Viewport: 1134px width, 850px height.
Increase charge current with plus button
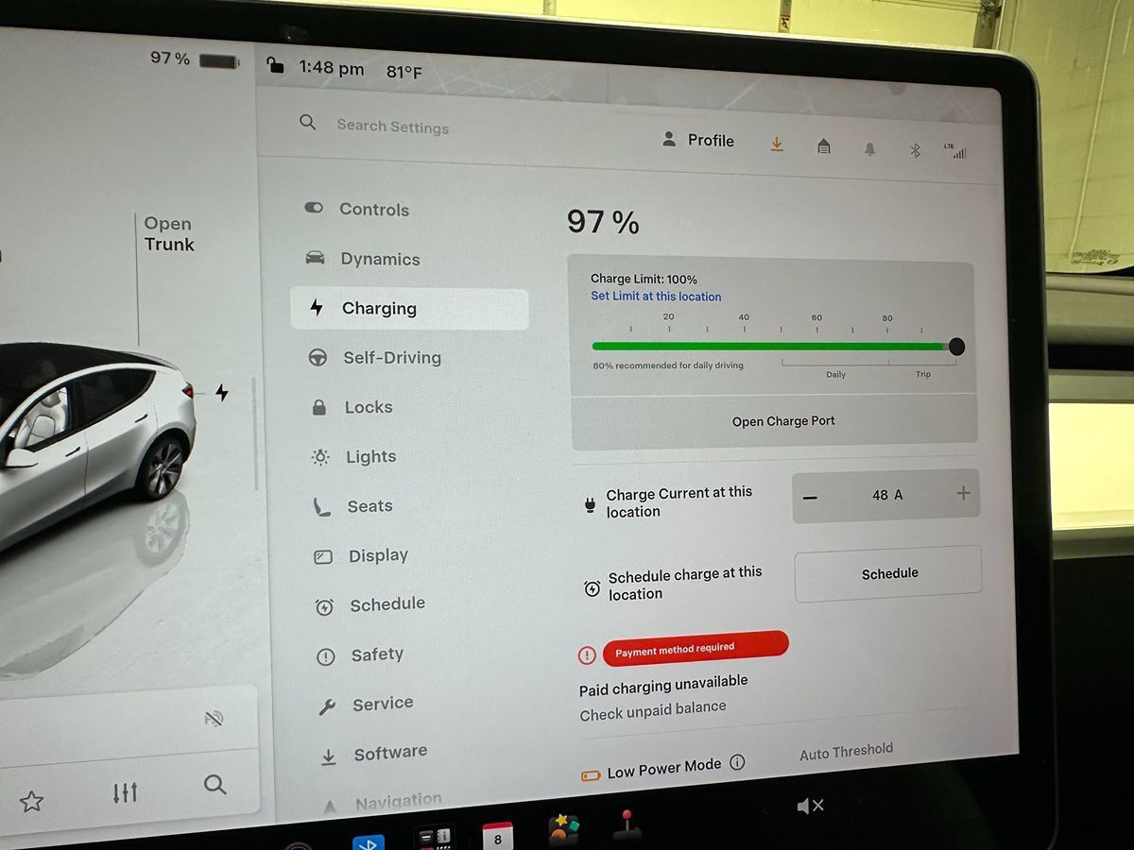click(963, 493)
